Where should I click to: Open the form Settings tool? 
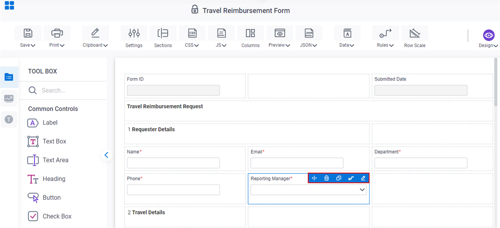click(x=134, y=37)
